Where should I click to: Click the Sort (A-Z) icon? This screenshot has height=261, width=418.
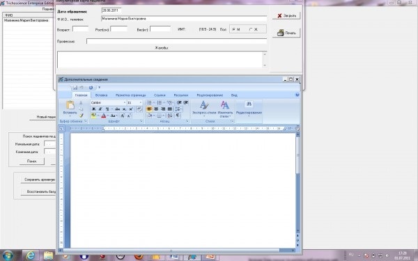click(x=170, y=116)
